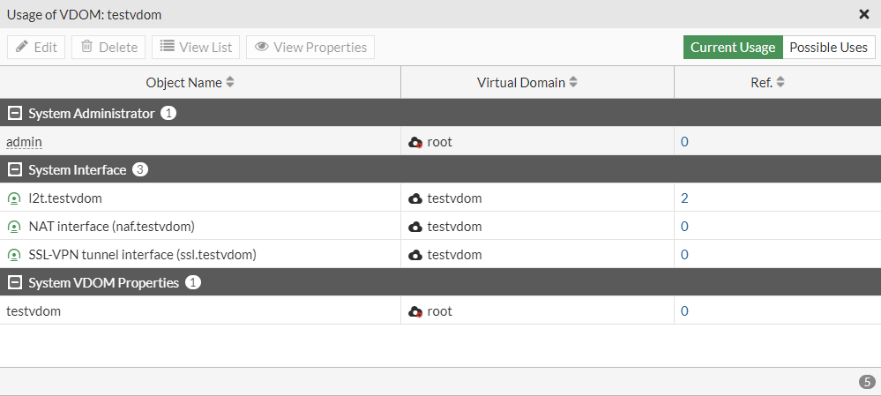
Task: Collapse the System Administrator group
Action: 14,114
